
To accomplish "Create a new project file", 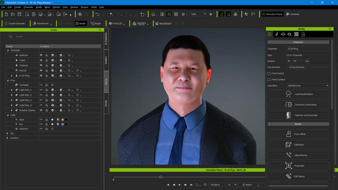I will point(6,14).
